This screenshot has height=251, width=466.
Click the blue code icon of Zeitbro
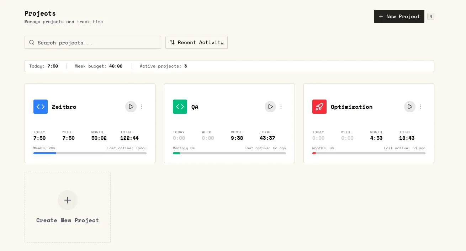click(41, 107)
